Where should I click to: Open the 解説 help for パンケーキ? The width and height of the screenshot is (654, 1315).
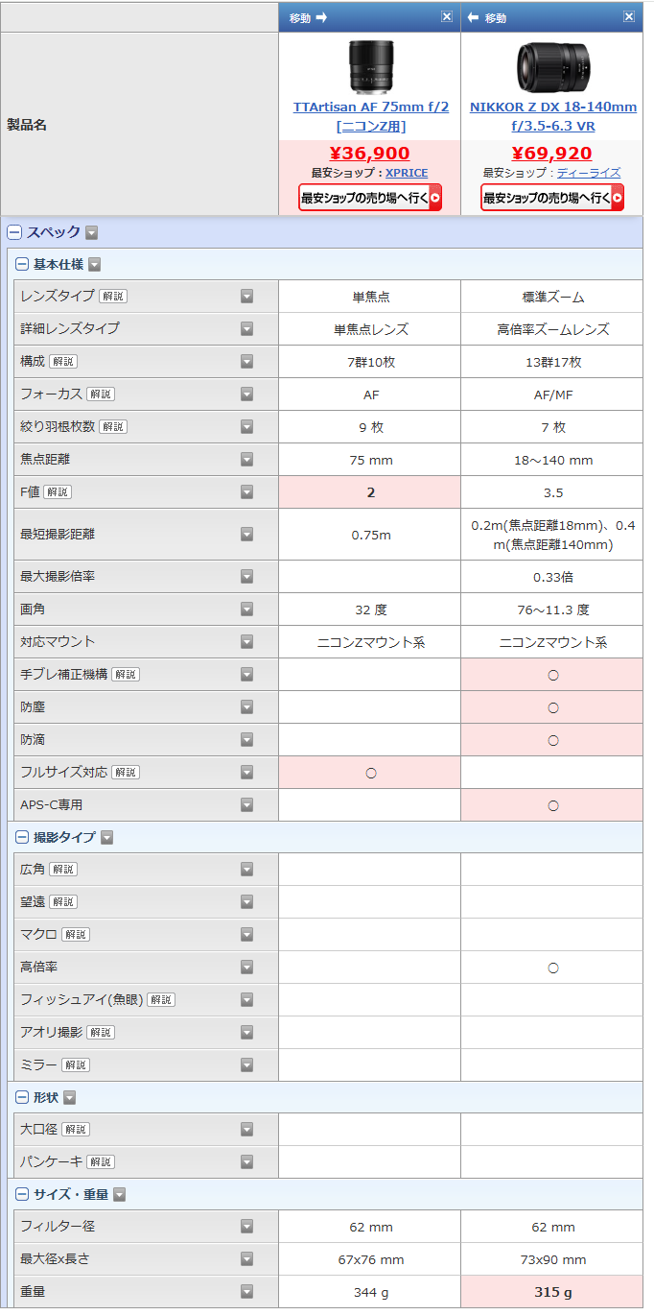100,1162
